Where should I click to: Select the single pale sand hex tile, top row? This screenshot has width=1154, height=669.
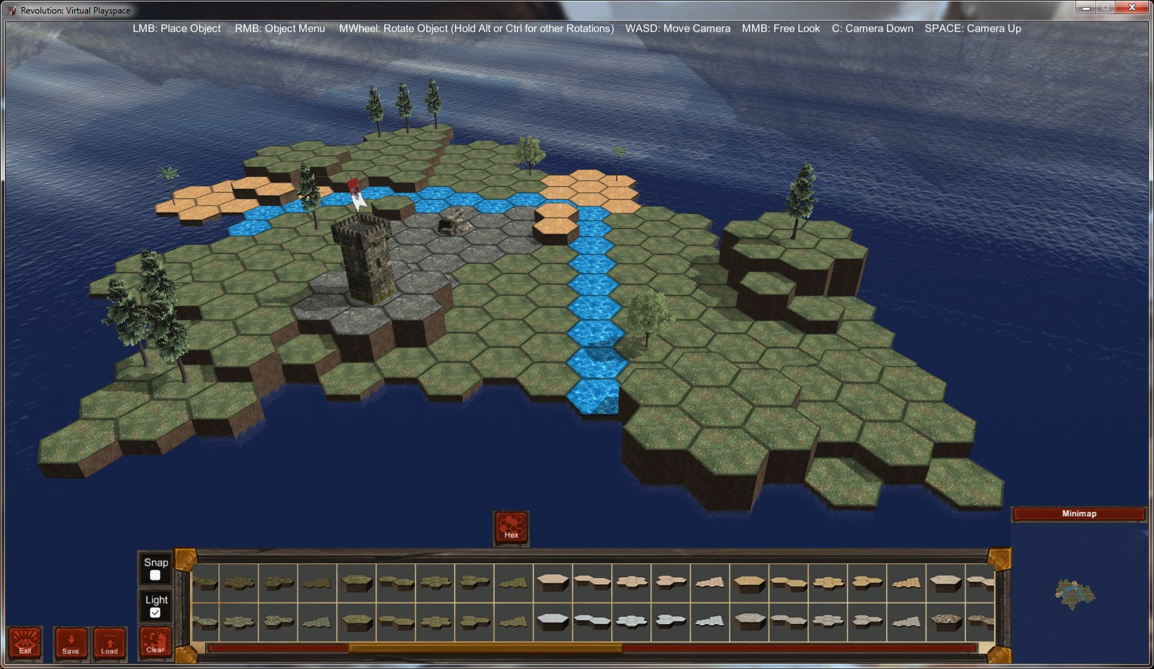553,583
